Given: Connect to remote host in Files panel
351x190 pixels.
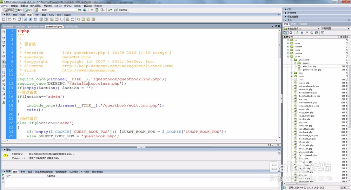Looking at the screenshot, I should pyautogui.click(x=286, y=33).
